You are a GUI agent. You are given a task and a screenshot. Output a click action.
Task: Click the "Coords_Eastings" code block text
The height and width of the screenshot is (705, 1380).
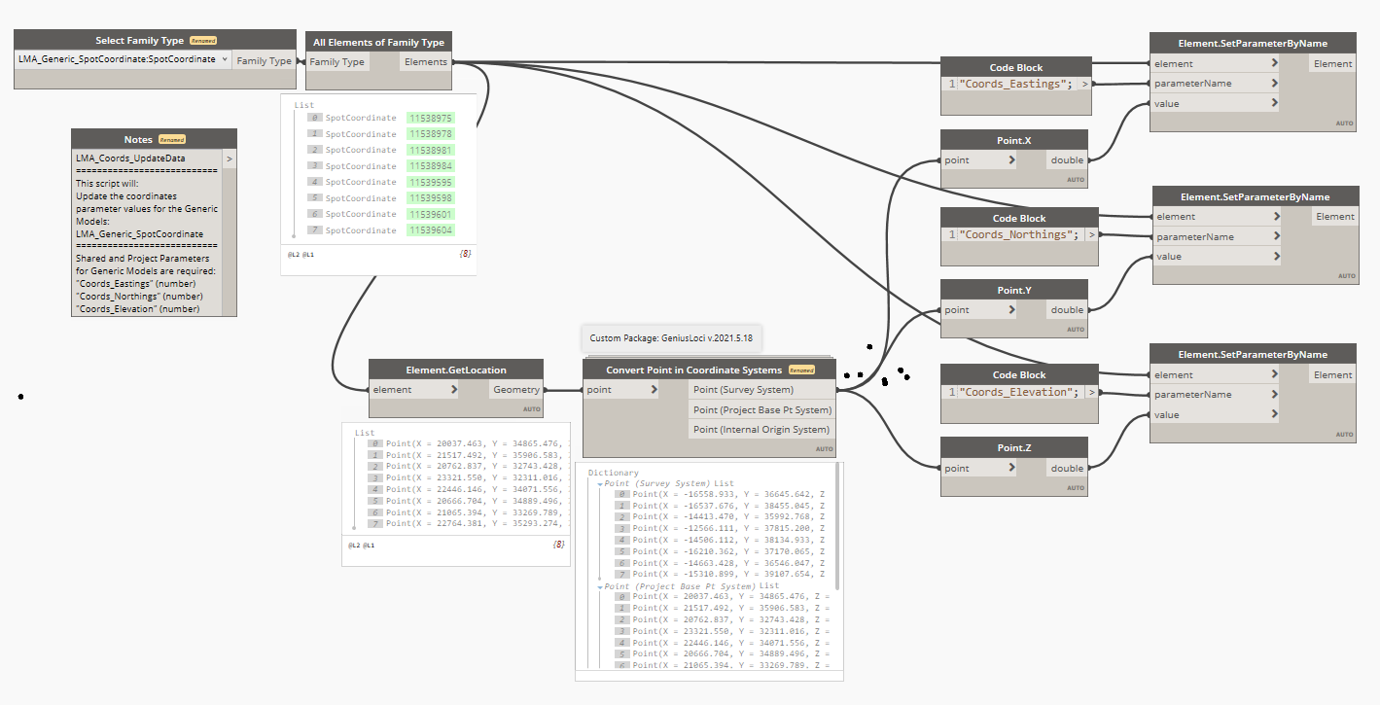pos(1016,84)
